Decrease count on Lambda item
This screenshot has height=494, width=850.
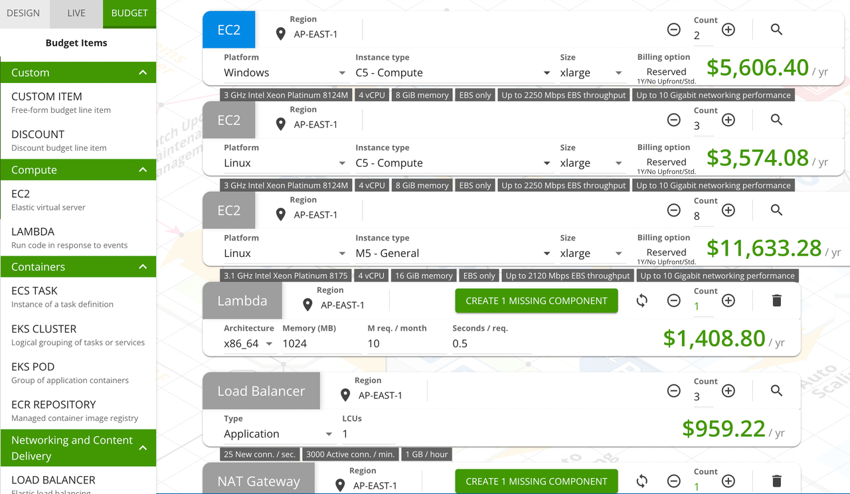[673, 300]
